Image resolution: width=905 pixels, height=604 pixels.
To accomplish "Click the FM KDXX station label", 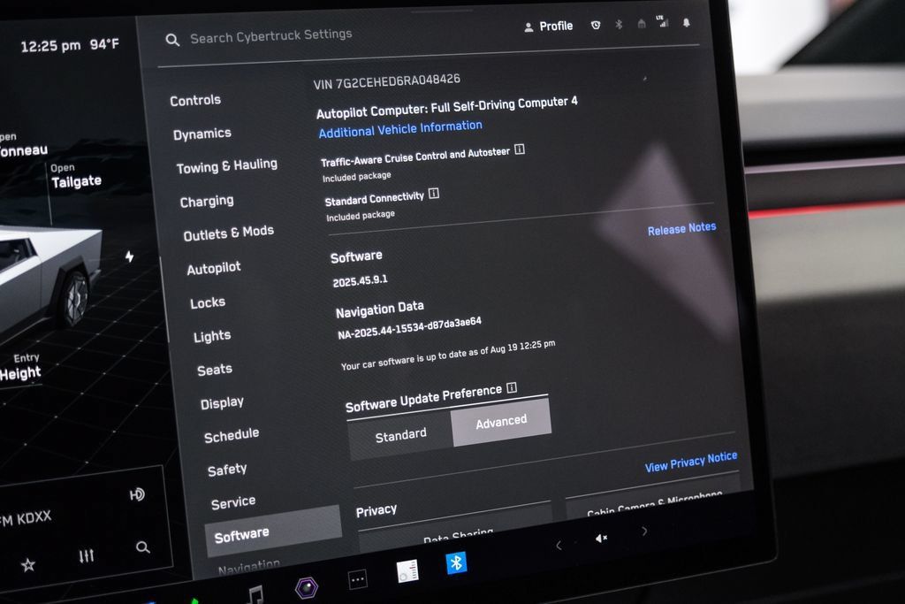I will point(26,519).
